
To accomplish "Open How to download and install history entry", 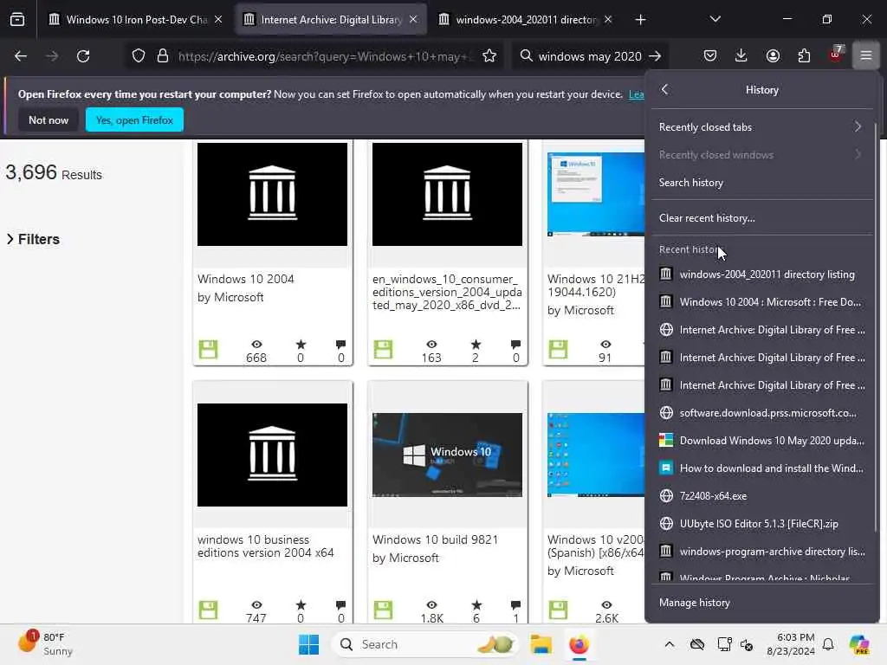I will pos(761,468).
